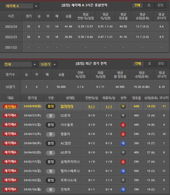The height and width of the screenshot is (195, 170).
Task: Click the 15.20 (4.80) average shots cell
Action: pyautogui.click(x=141, y=87)
